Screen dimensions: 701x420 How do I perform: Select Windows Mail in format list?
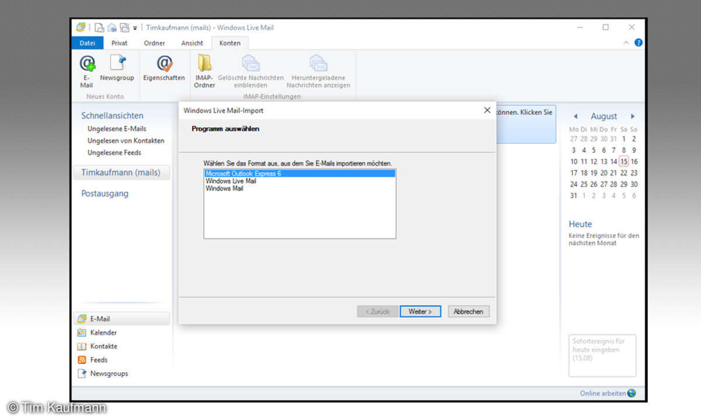click(x=224, y=188)
